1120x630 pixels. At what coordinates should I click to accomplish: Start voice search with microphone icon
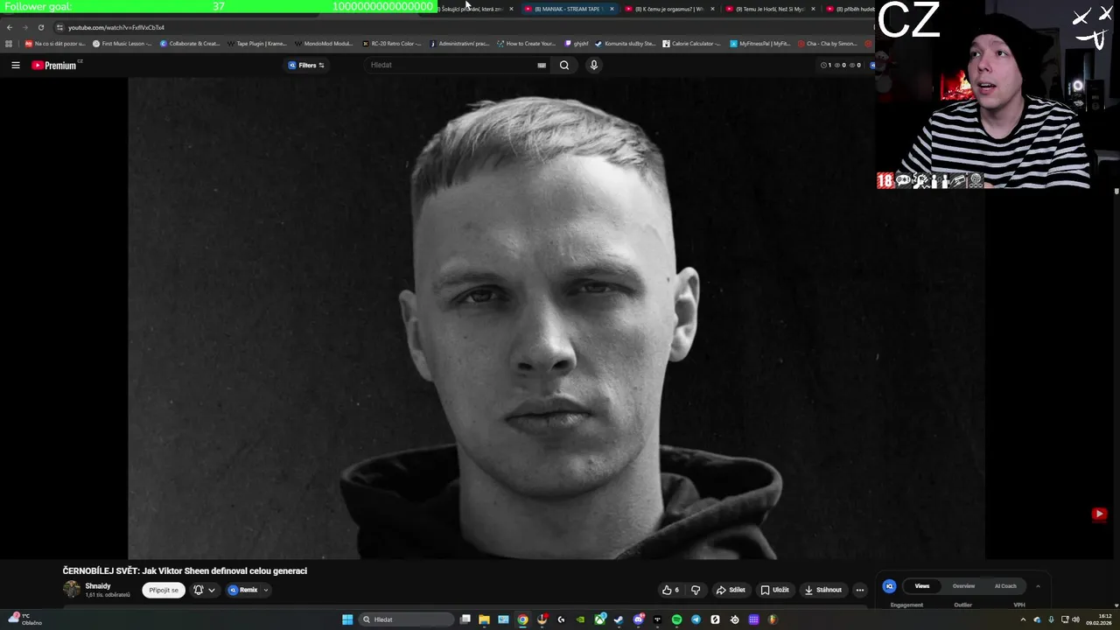593,65
